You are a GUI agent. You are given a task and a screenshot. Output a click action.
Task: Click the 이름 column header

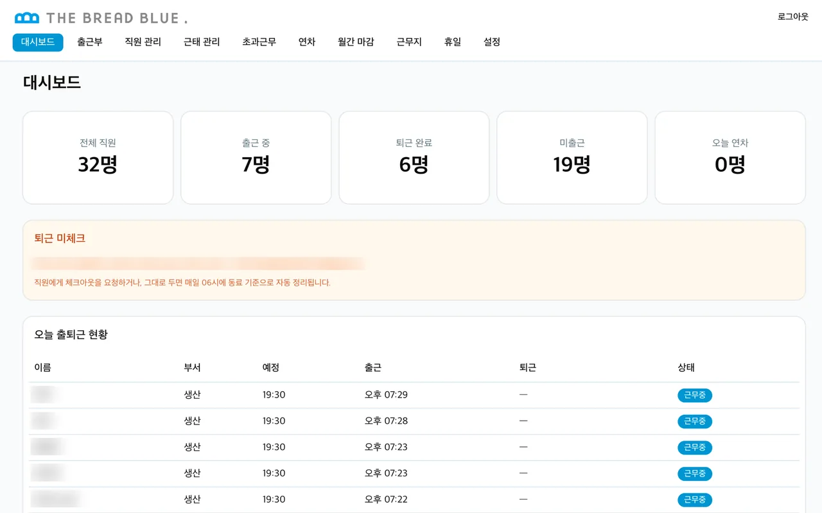coord(42,367)
